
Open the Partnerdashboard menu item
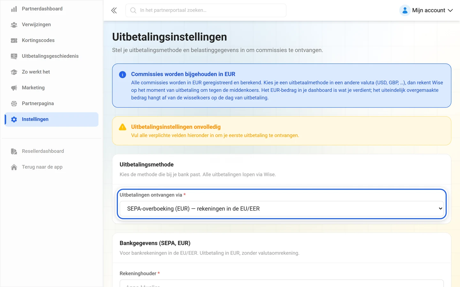(x=52, y=9)
